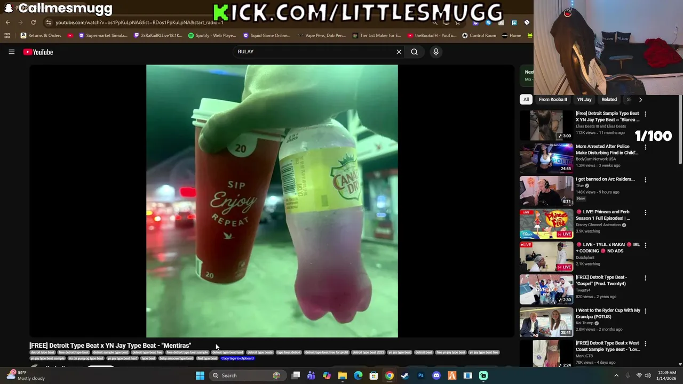Image resolution: width=683 pixels, height=384 pixels.
Task: Open options for the Phineas and Ferb live stream
Action: (x=645, y=212)
